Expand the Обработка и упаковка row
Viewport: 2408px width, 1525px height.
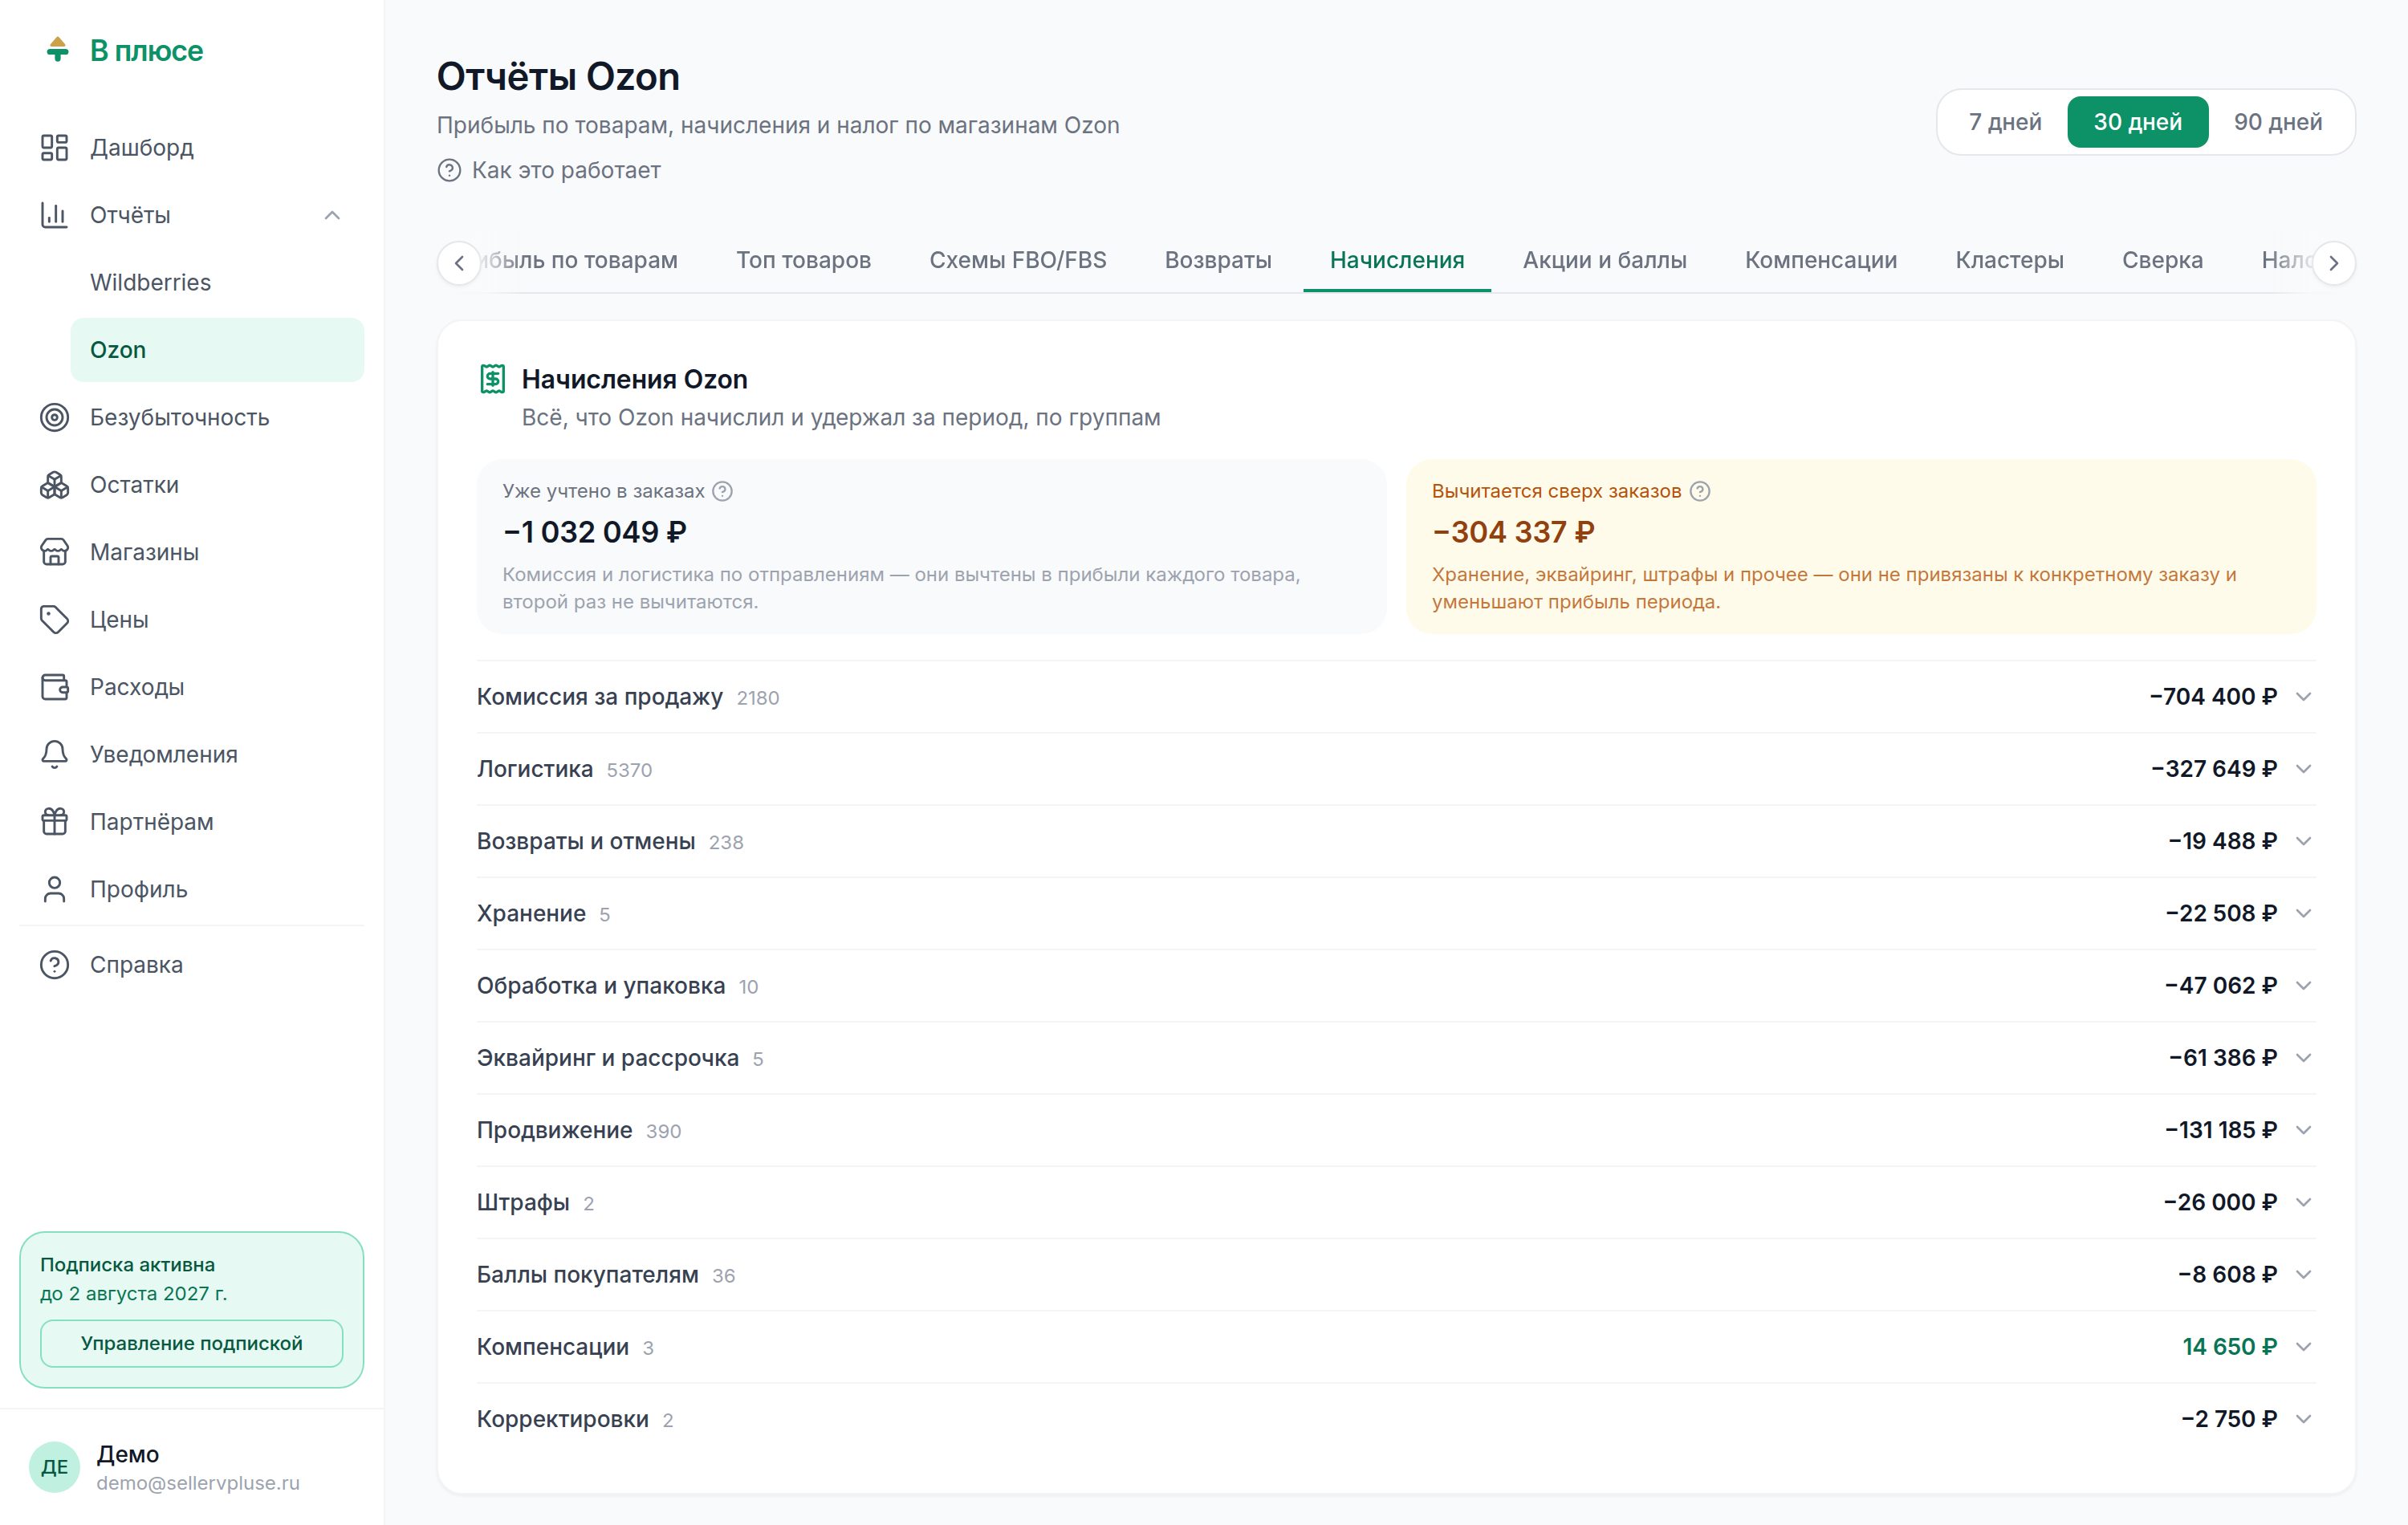click(x=1396, y=986)
